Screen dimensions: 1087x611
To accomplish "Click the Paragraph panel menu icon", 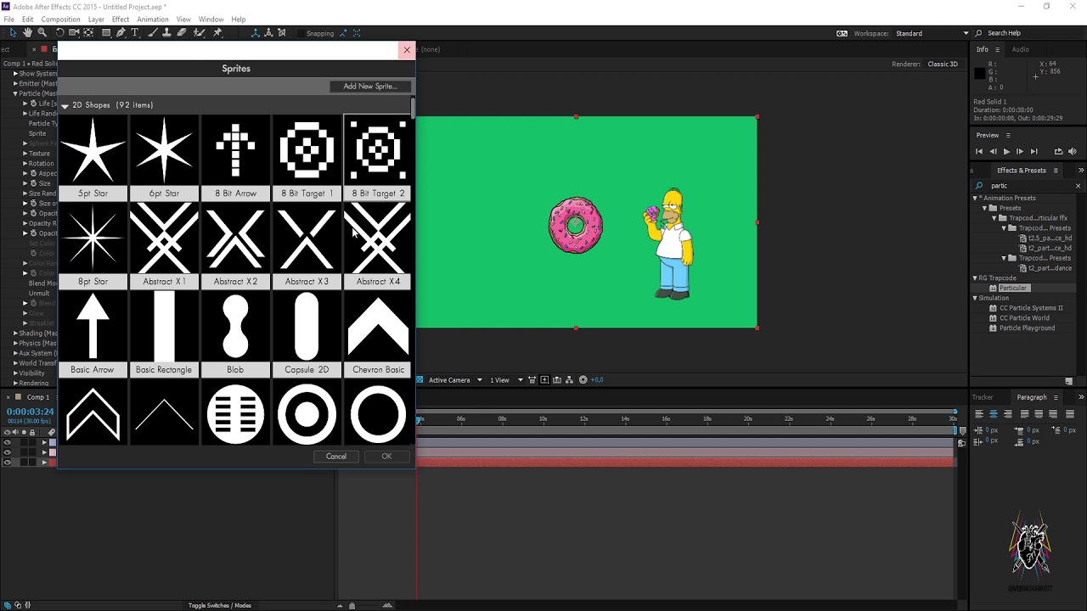I will [x=1056, y=397].
